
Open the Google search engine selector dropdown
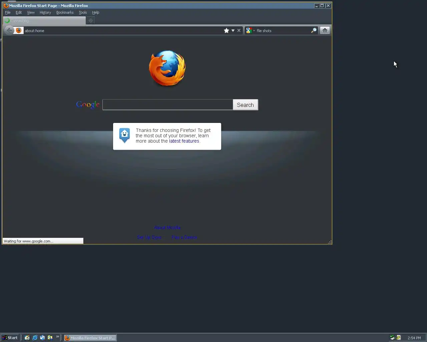[x=250, y=30]
